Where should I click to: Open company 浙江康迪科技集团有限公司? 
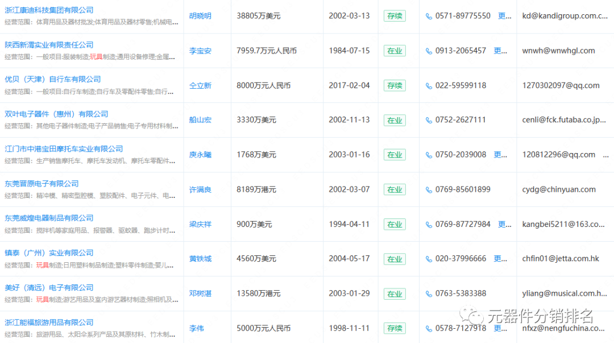tap(49, 10)
